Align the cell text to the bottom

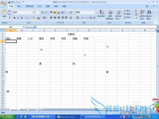pyautogui.click(x=59, y=12)
